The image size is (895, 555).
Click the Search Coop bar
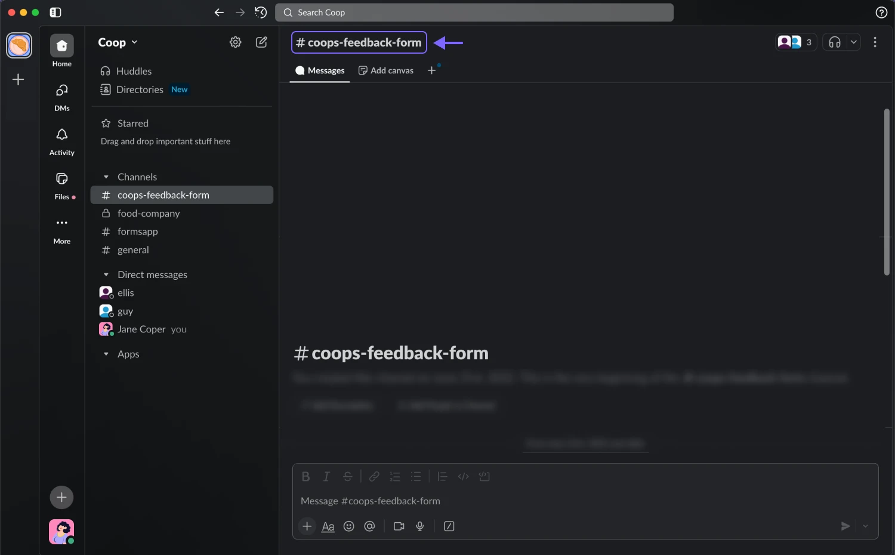coord(474,12)
